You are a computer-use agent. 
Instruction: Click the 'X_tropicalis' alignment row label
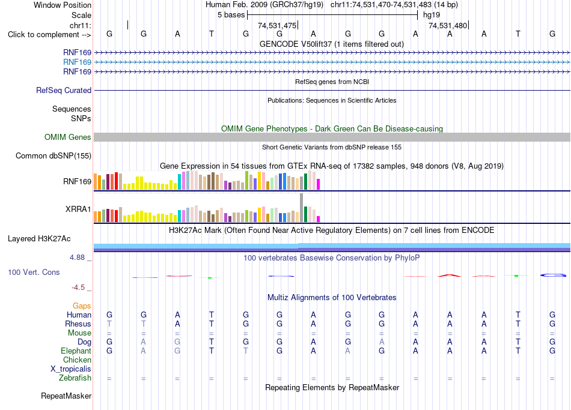pos(71,369)
